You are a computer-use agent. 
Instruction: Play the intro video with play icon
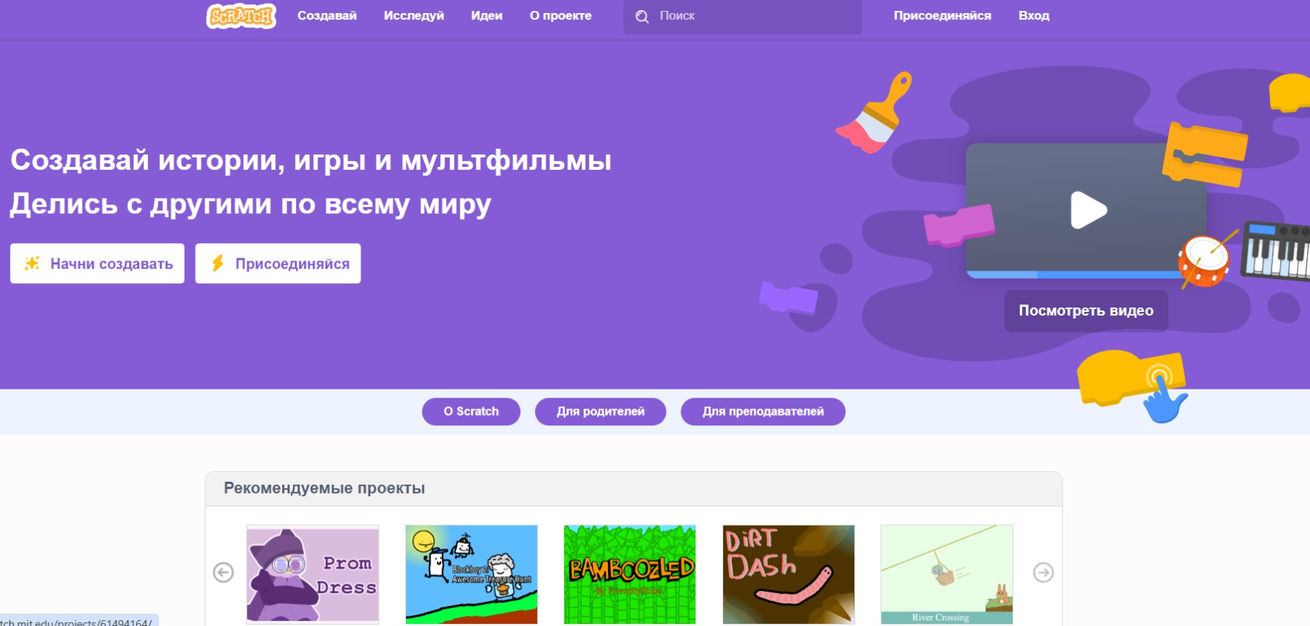[1089, 210]
